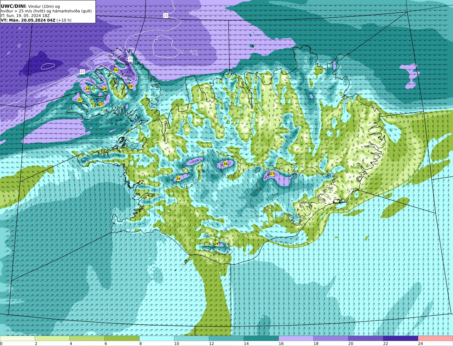
Task: Pick the pale cyan 8–10 m/s legend swatch
Action: click(157, 338)
